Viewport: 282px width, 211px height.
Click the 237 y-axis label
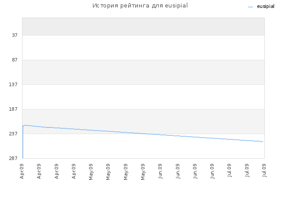13,134
